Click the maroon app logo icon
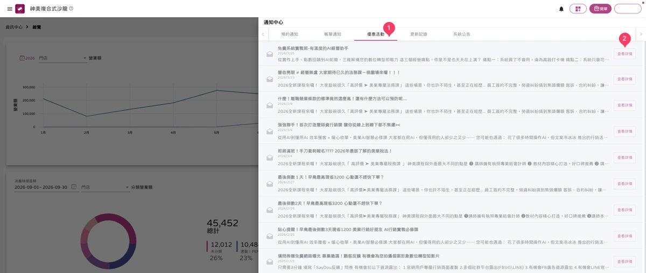The width and height of the screenshot is (646, 273). tap(20, 9)
